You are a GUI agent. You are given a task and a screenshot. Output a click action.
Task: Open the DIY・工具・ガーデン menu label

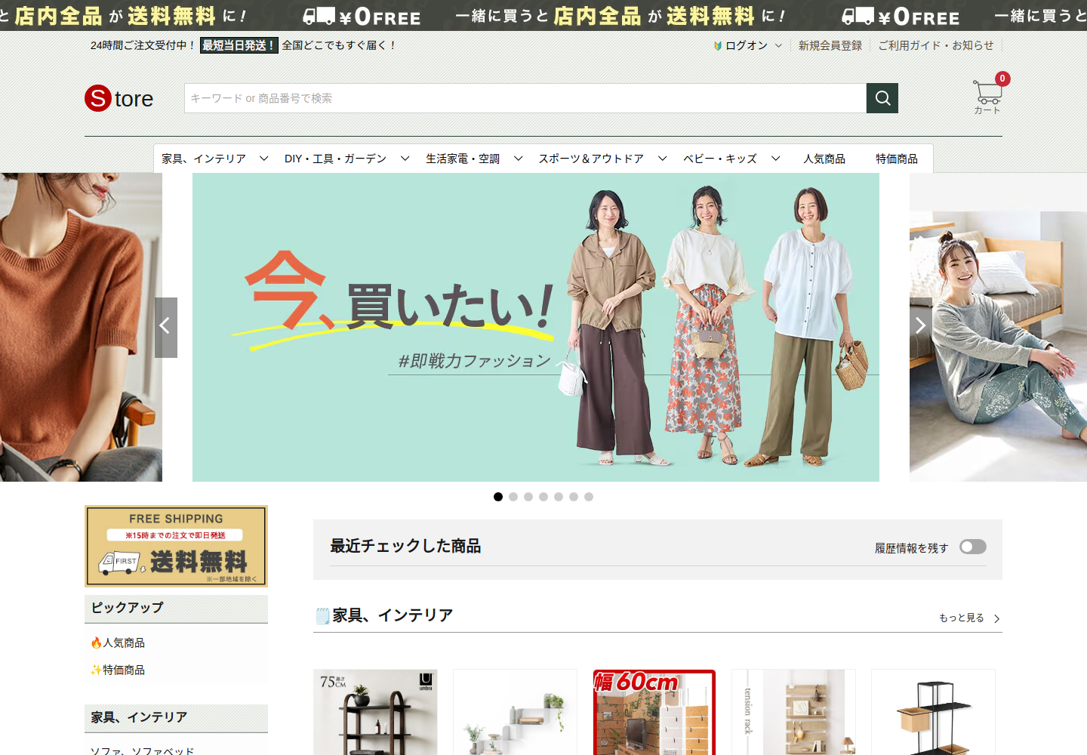click(x=335, y=159)
